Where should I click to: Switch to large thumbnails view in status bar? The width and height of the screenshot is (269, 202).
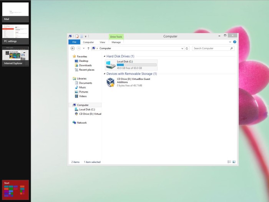click(x=234, y=162)
